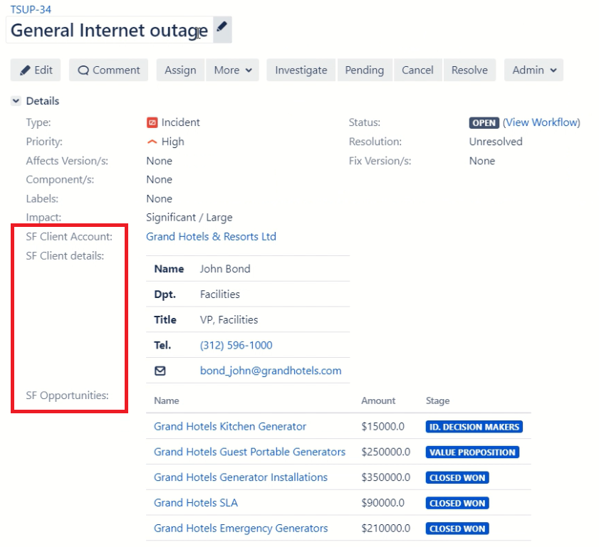Open Grand Hotels SLA opportunity
The image size is (599, 547).
(196, 503)
